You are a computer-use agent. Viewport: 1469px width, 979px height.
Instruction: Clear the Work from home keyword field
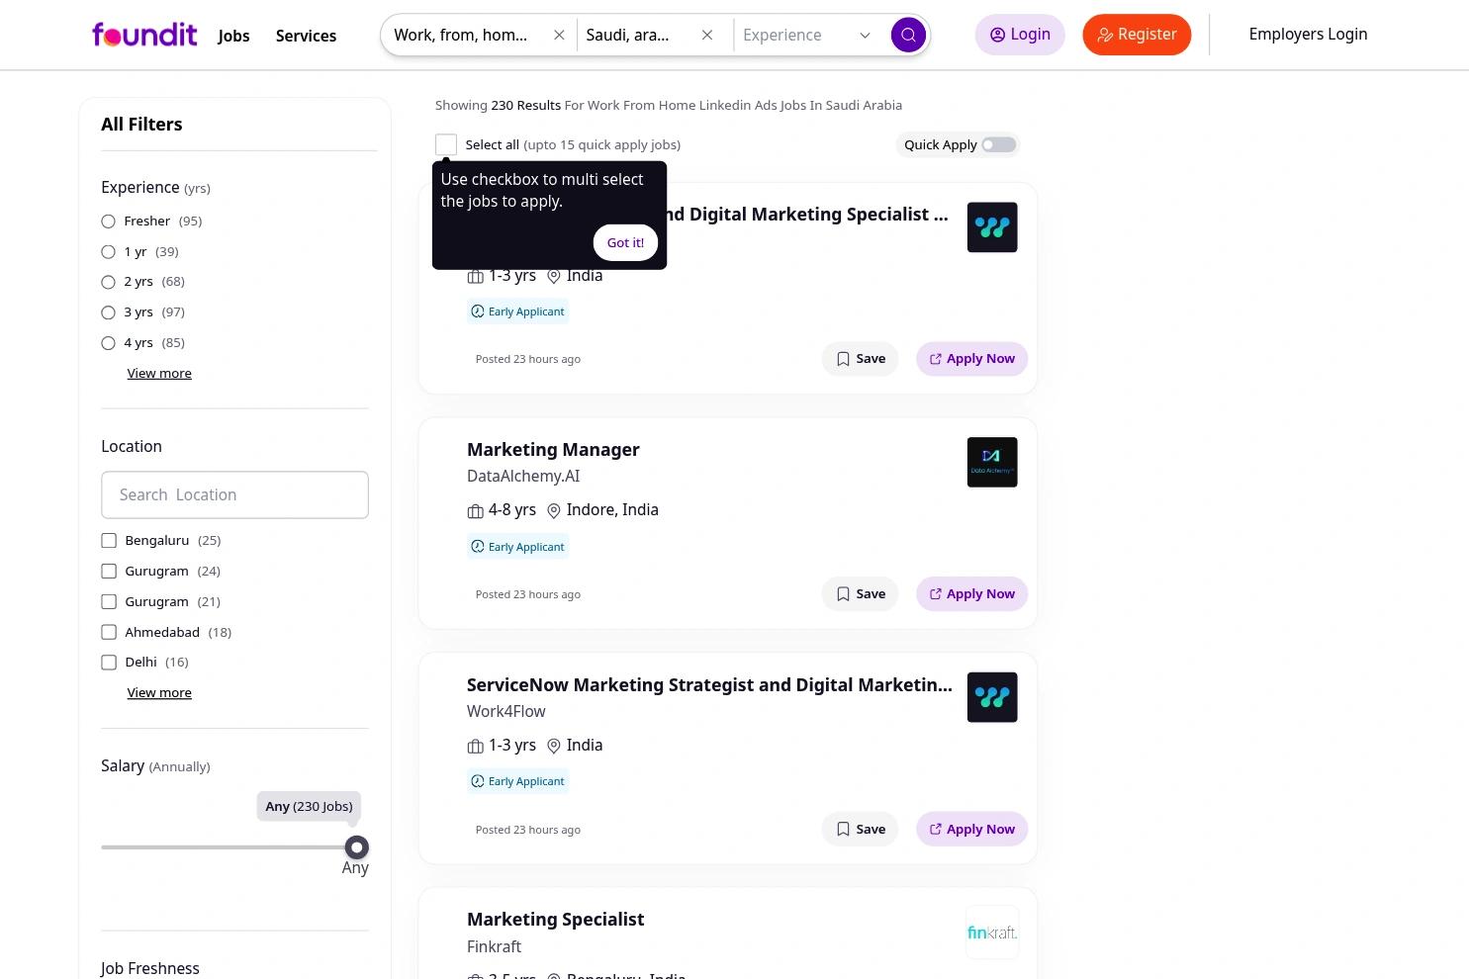click(559, 35)
